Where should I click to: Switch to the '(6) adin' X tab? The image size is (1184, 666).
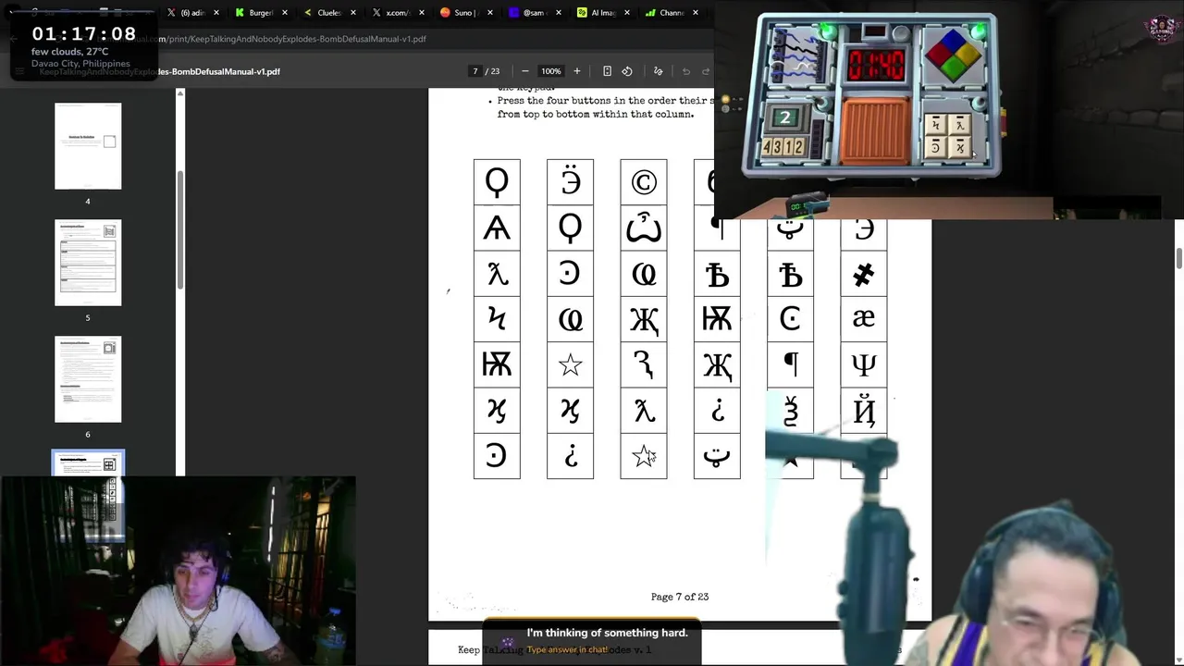point(192,13)
